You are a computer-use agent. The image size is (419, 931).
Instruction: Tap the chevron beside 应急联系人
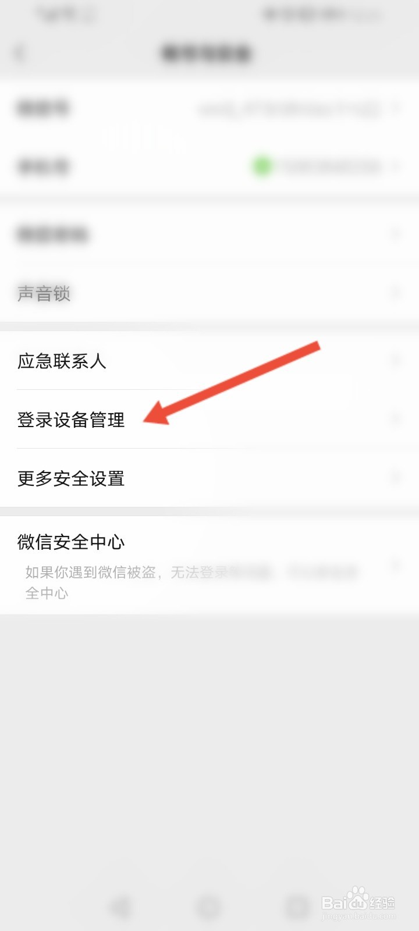coord(396,361)
